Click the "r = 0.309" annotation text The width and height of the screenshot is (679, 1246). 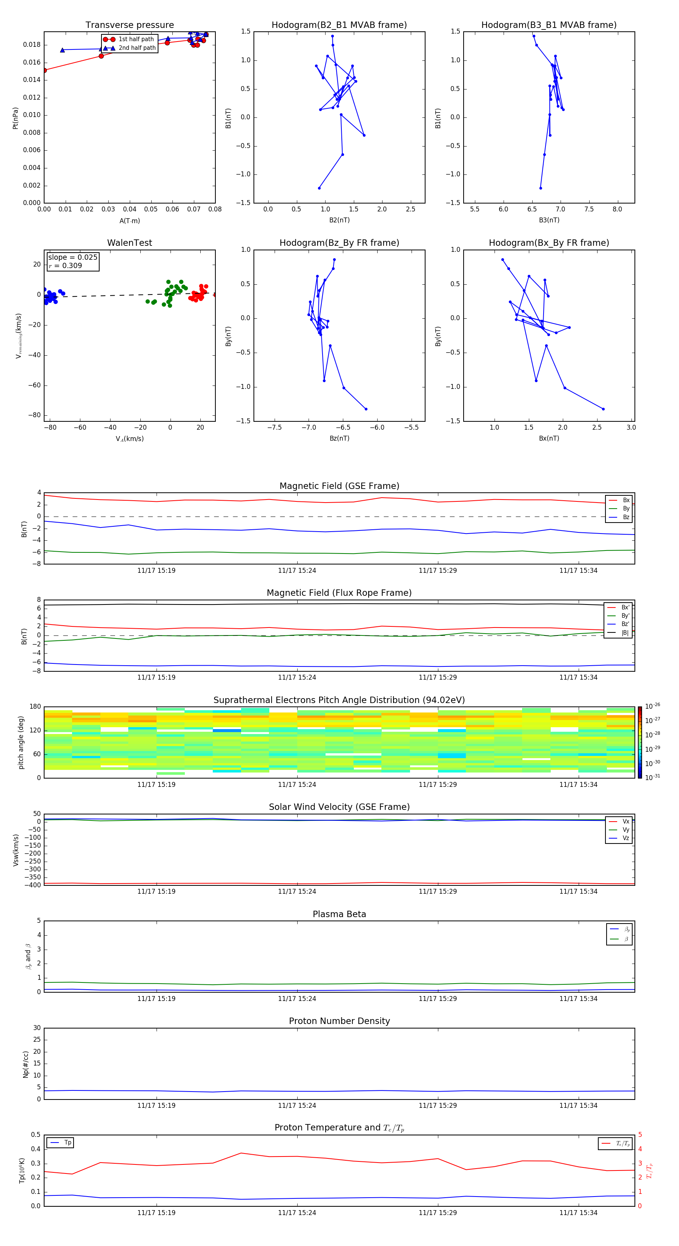(x=65, y=265)
